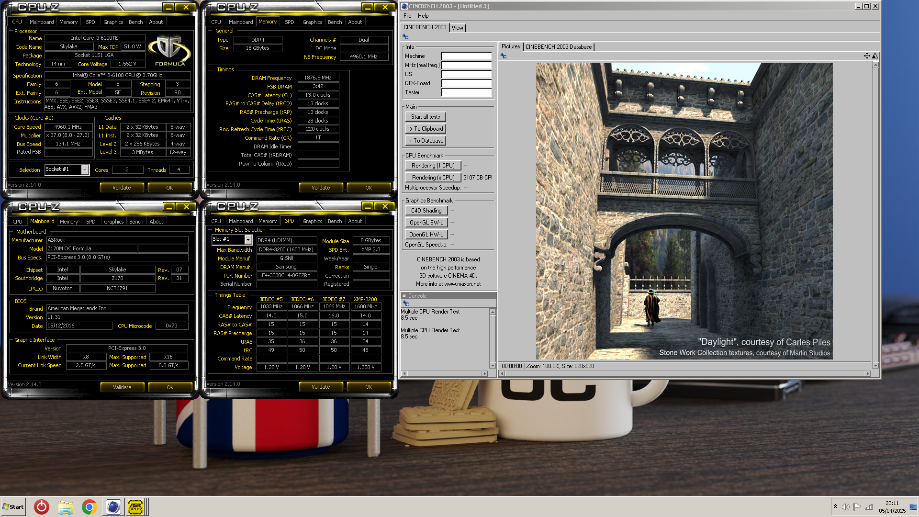The image size is (919, 517).
Task: Run Rendering (x CPU) benchmark
Action: pos(433,178)
